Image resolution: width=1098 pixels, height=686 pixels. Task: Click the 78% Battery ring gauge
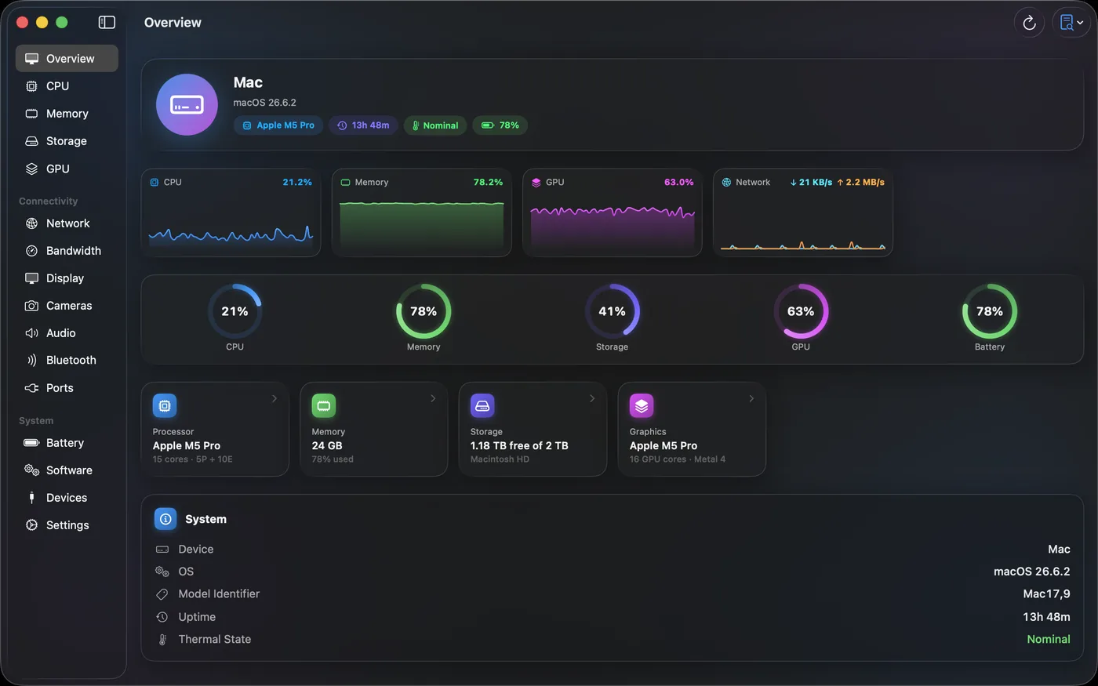[x=990, y=311]
